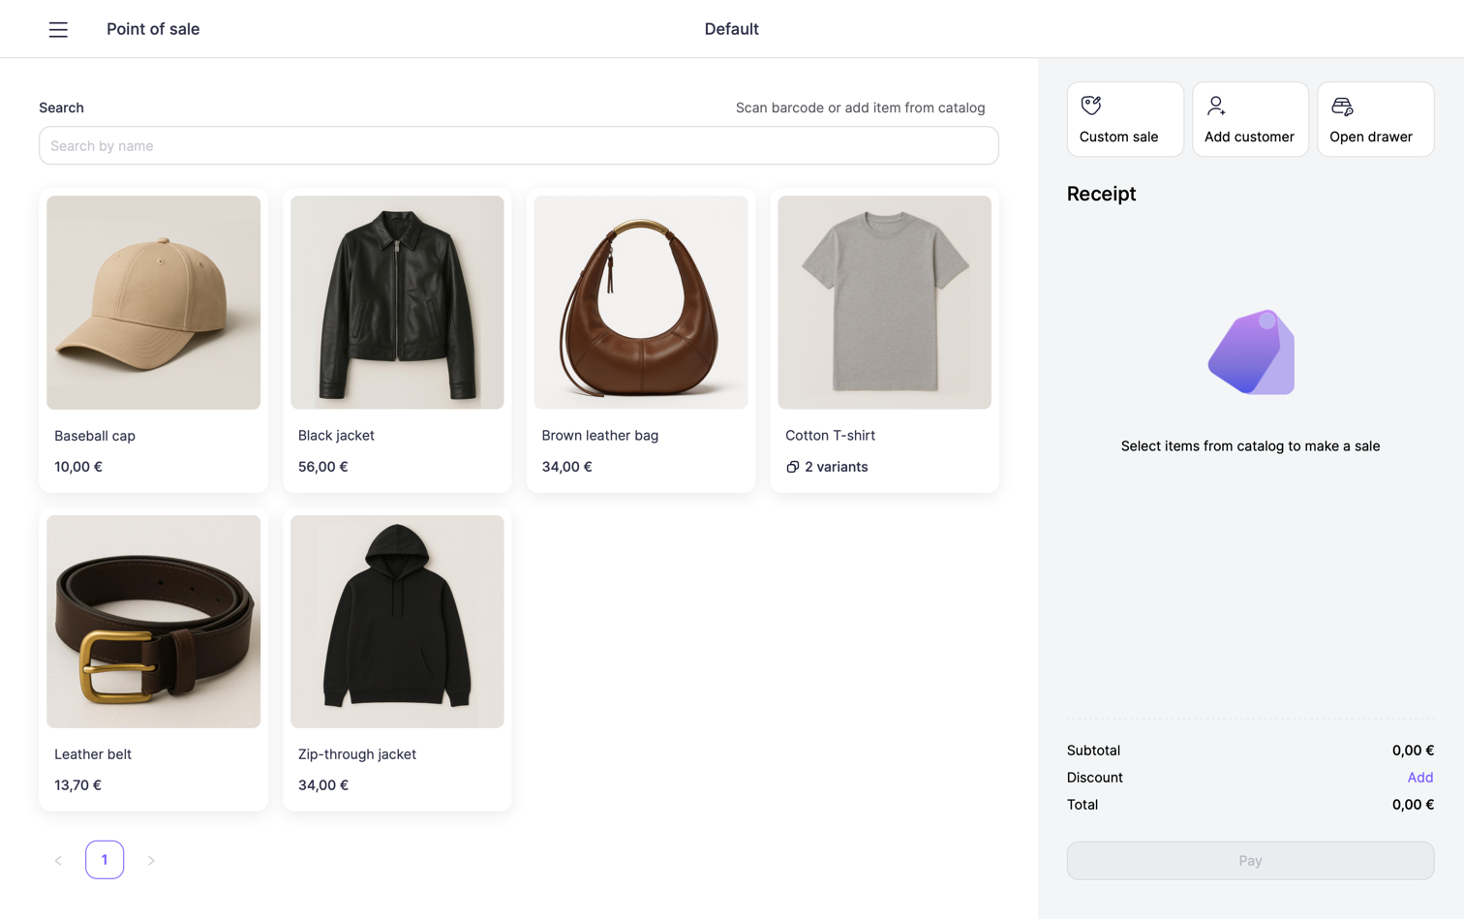Click the Add customer person icon
This screenshot has height=919, width=1464.
[x=1216, y=106]
